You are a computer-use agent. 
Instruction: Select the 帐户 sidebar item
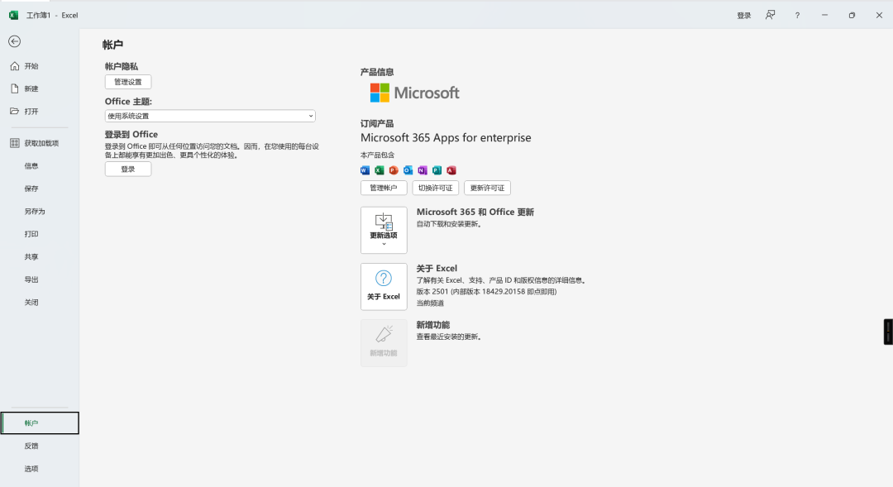tap(40, 423)
